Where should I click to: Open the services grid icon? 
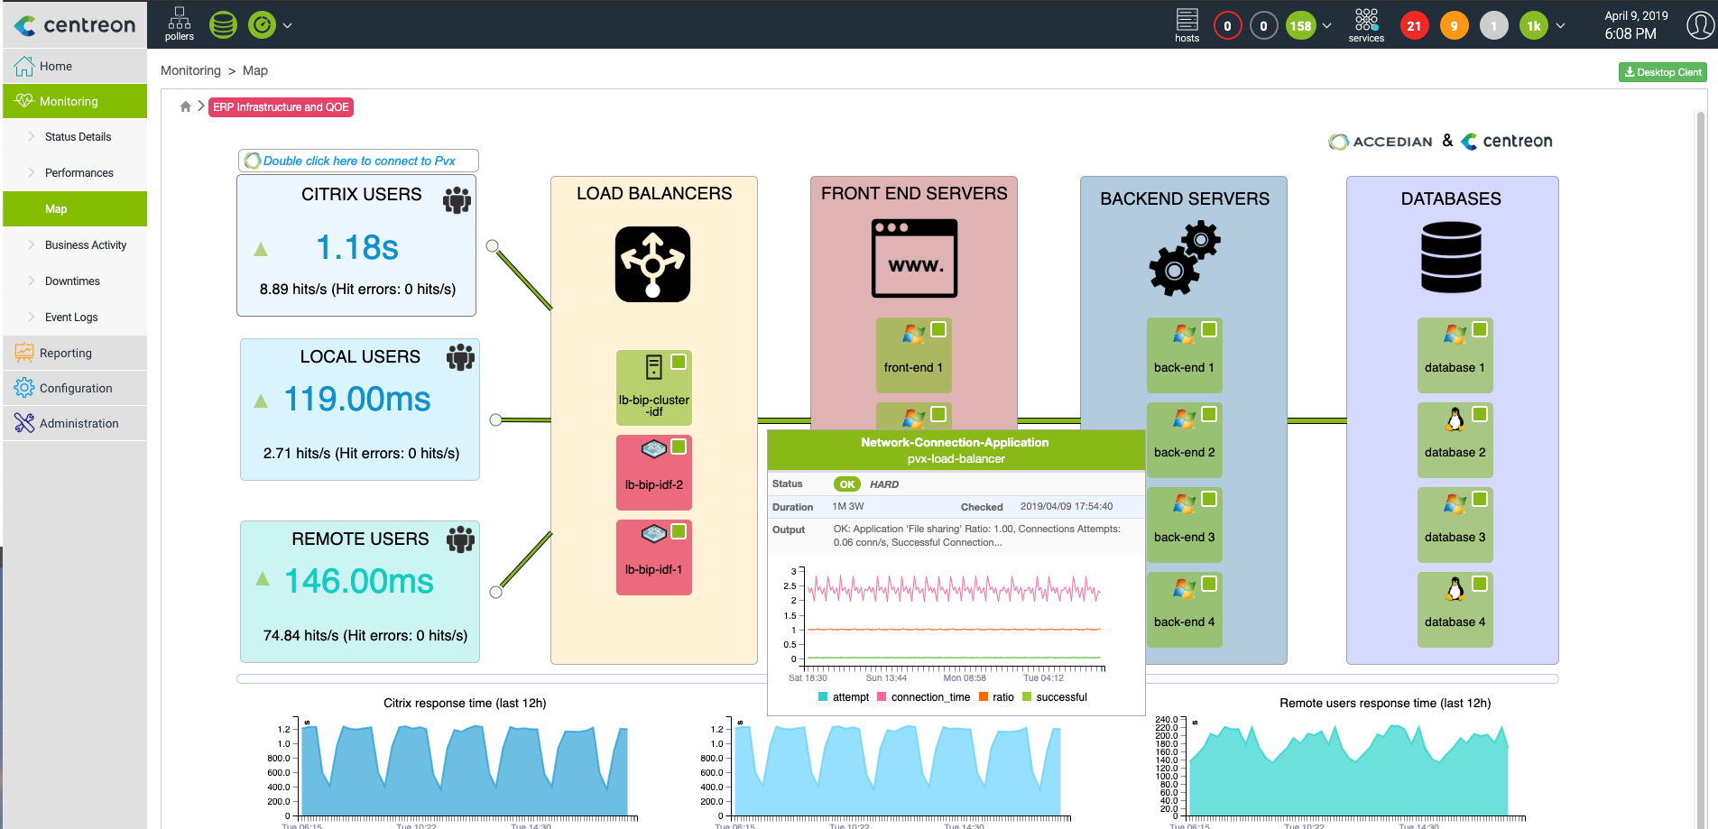pyautogui.click(x=1366, y=24)
